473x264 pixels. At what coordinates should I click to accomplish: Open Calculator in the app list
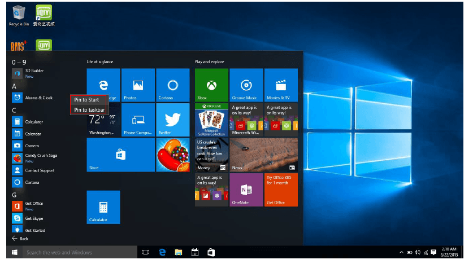tap(34, 122)
